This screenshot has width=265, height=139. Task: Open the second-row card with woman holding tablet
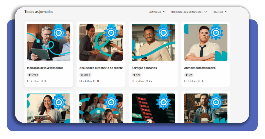(x=48, y=108)
